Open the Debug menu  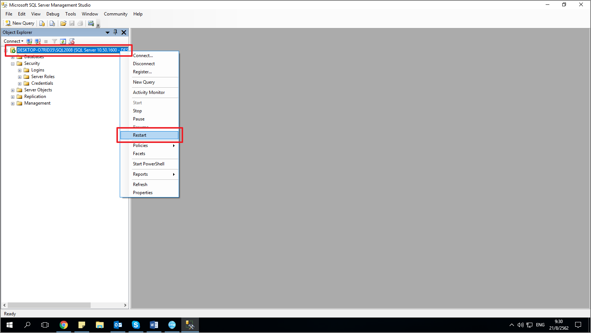[53, 14]
